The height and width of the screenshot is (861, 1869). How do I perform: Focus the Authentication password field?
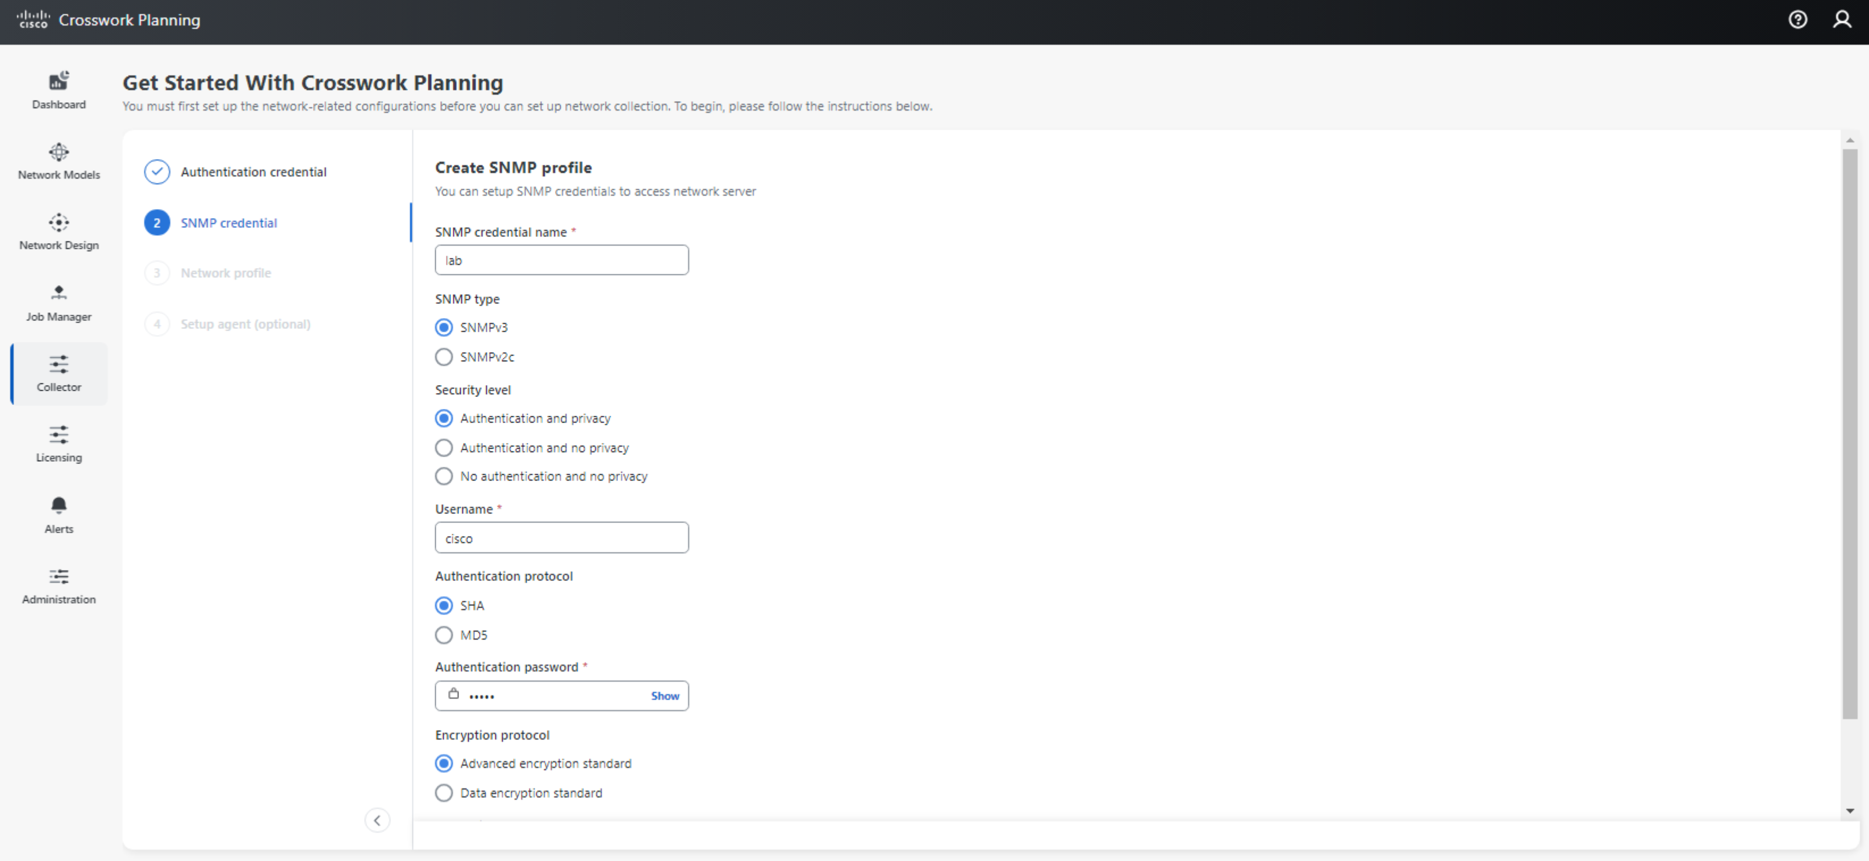click(x=562, y=696)
